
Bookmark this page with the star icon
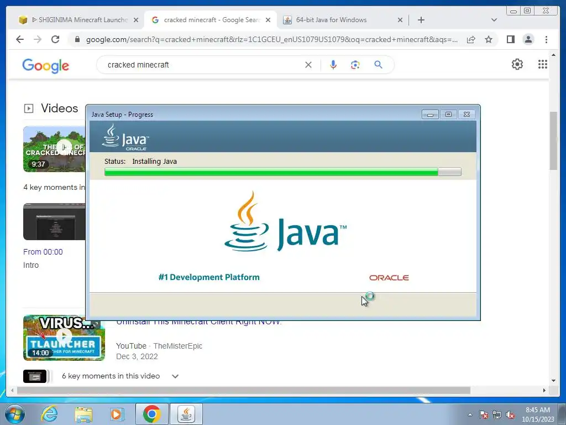pyautogui.click(x=489, y=39)
